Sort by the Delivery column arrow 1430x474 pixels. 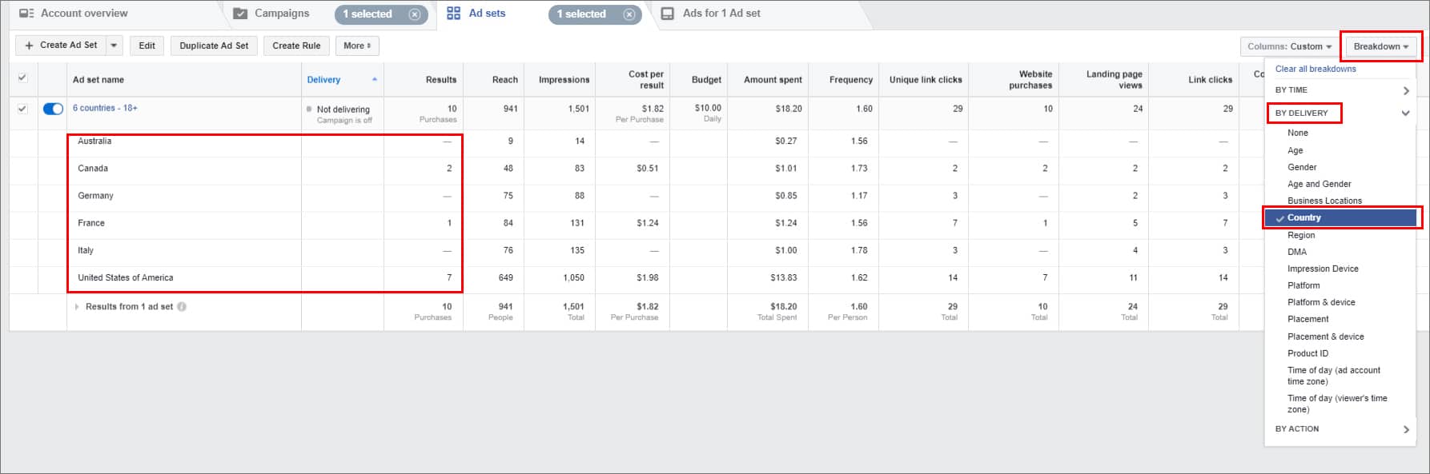tap(375, 79)
